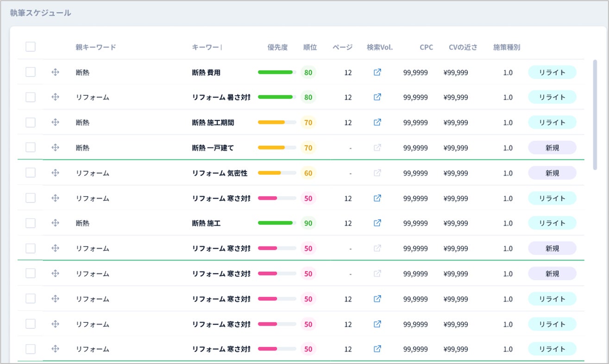Click the 60 rank badge
This screenshot has width=609, height=364.
308,173
